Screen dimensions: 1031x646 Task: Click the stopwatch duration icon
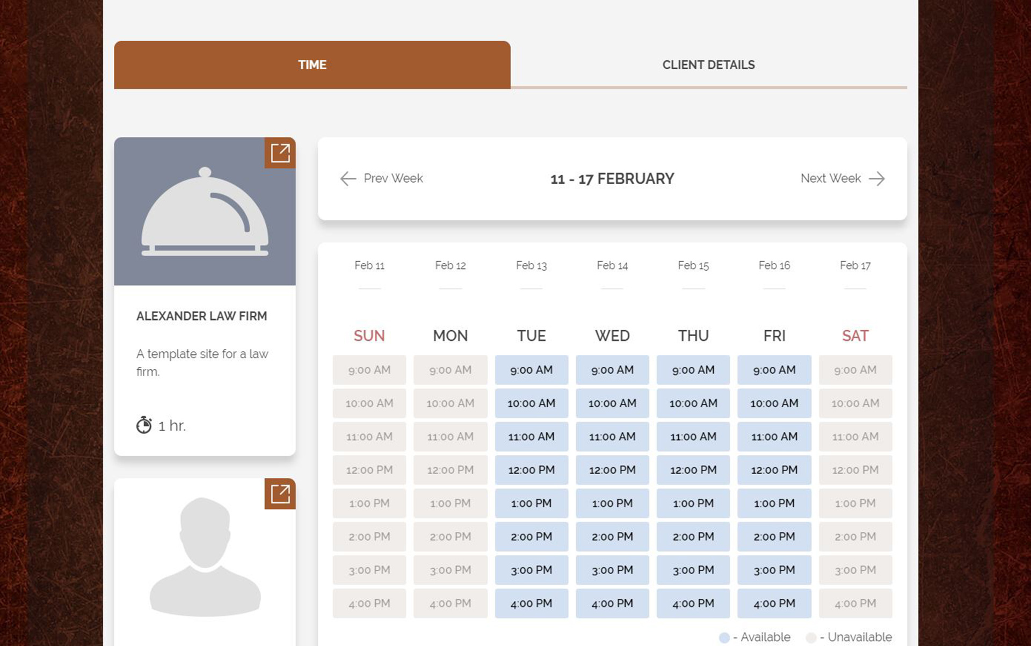(144, 425)
